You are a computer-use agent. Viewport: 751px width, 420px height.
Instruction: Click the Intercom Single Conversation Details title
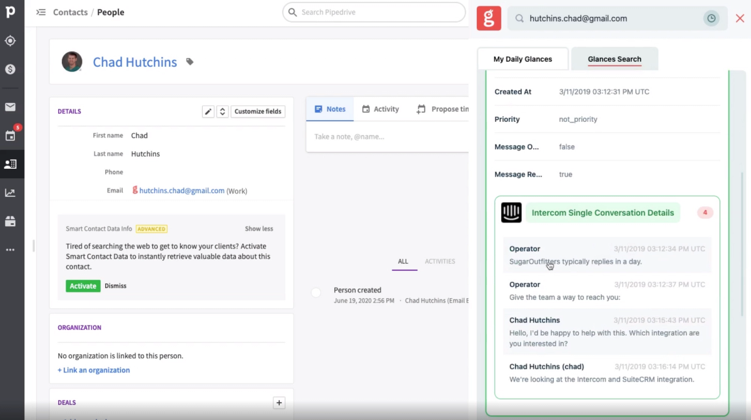click(603, 212)
